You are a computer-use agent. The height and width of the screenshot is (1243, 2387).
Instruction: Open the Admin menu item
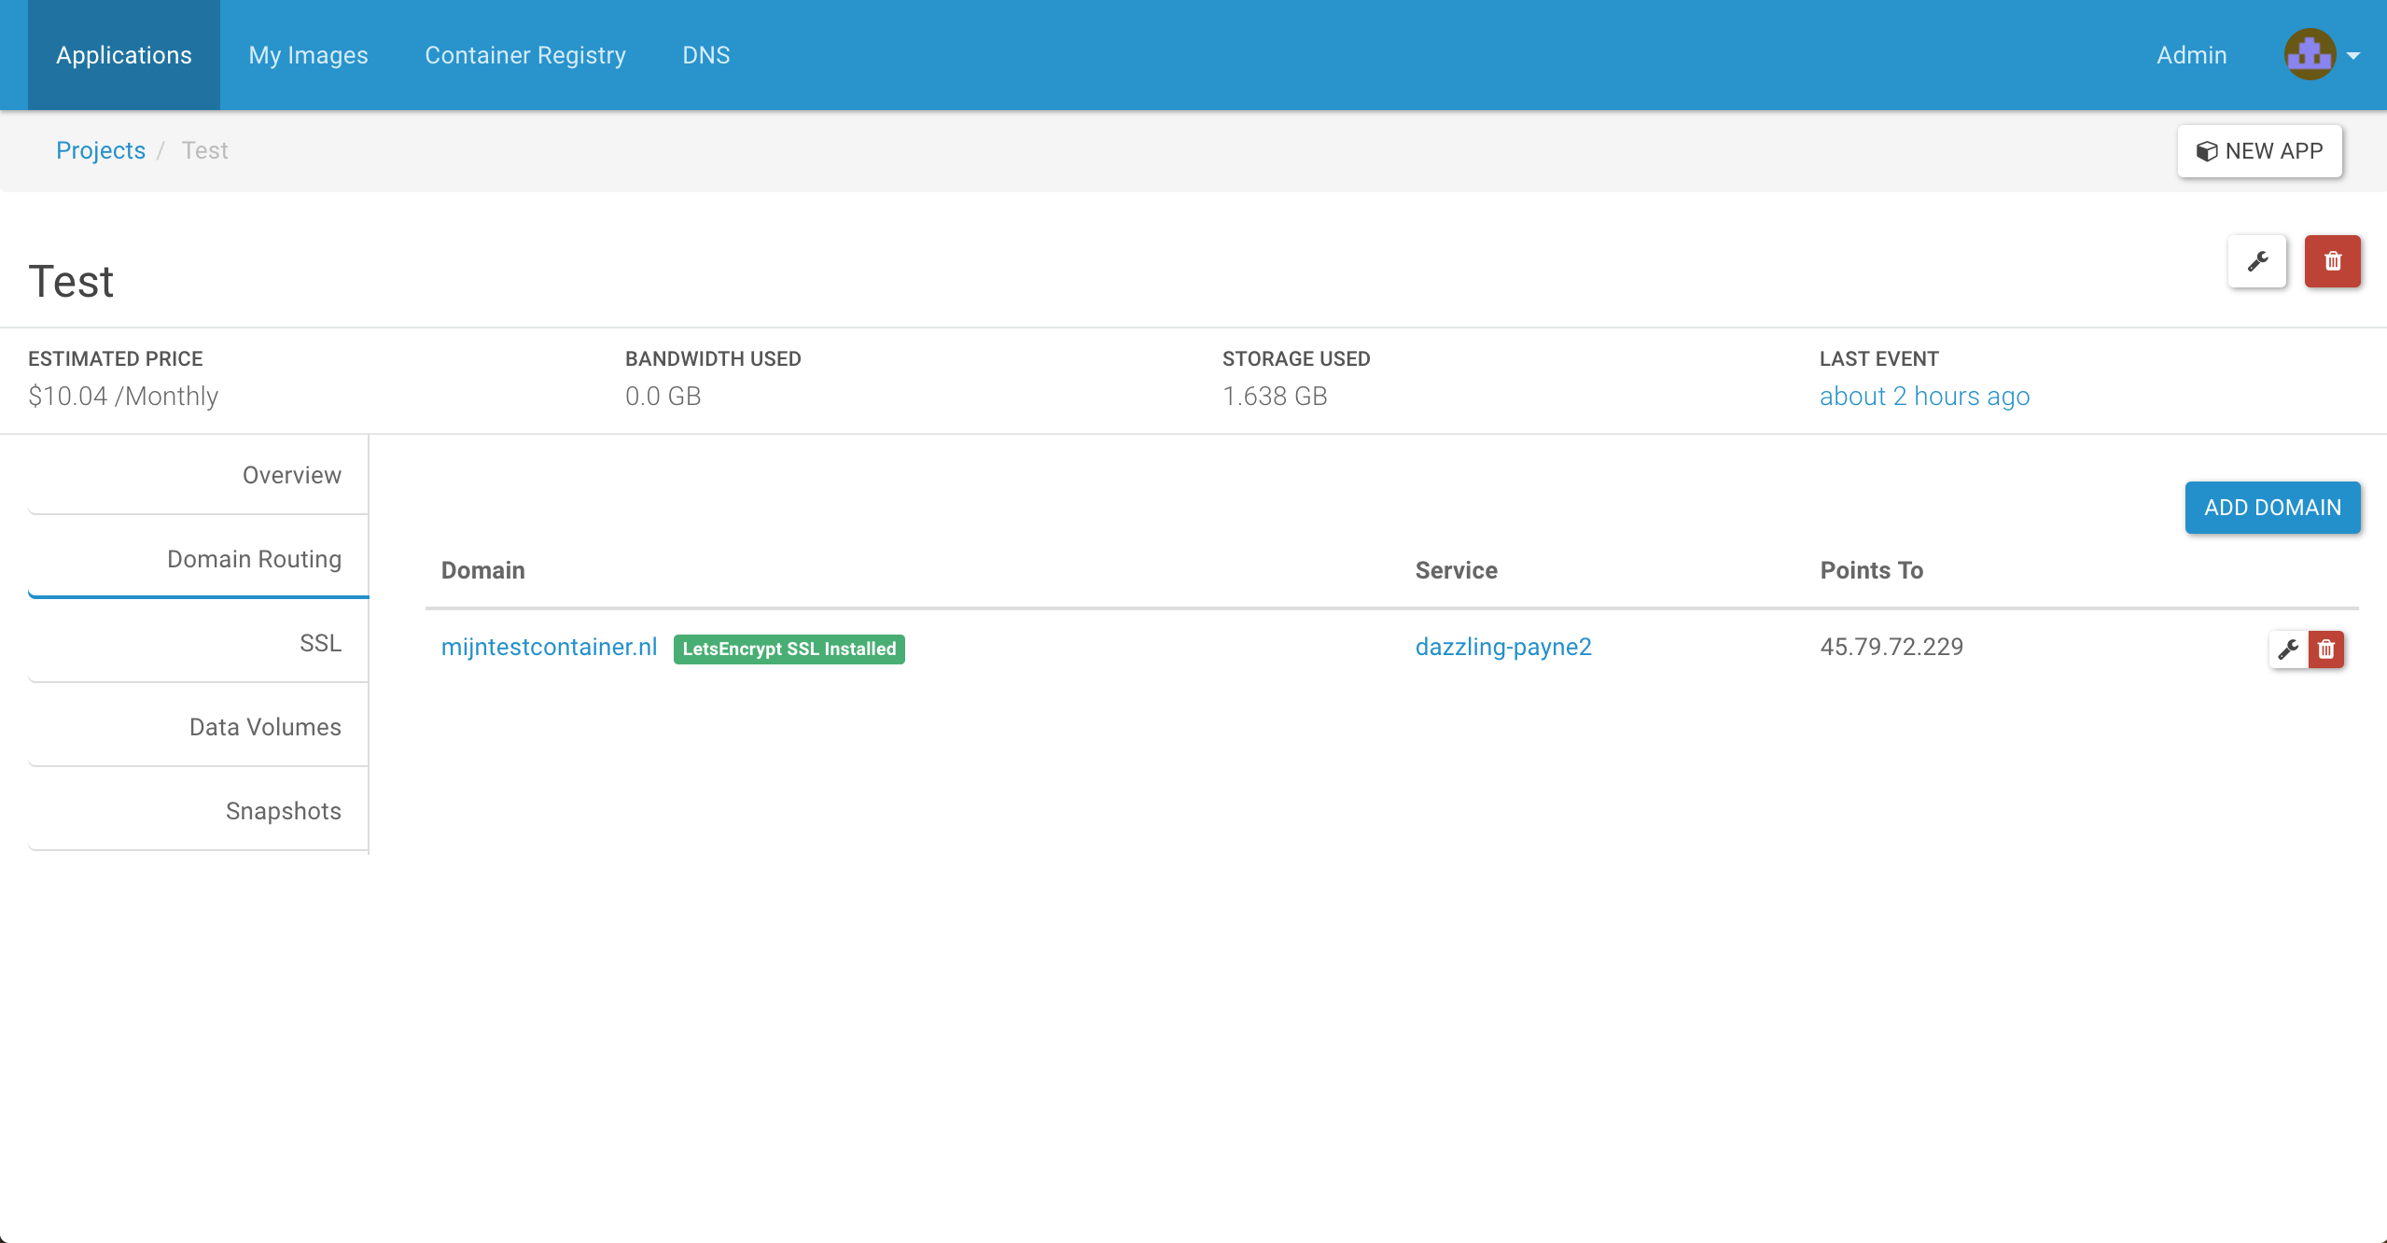[2191, 55]
